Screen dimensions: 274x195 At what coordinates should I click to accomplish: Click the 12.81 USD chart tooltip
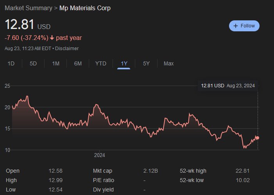(228, 86)
